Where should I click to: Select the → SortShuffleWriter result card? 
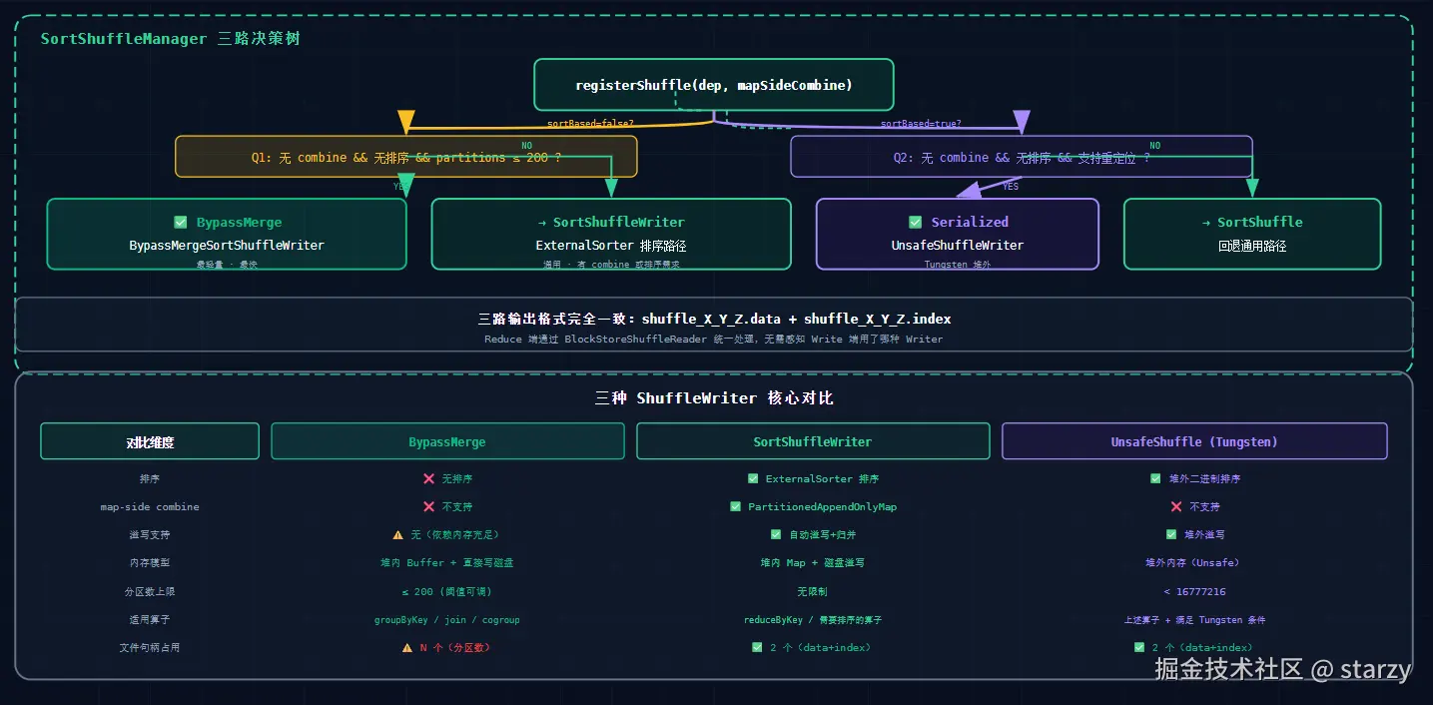click(x=611, y=234)
